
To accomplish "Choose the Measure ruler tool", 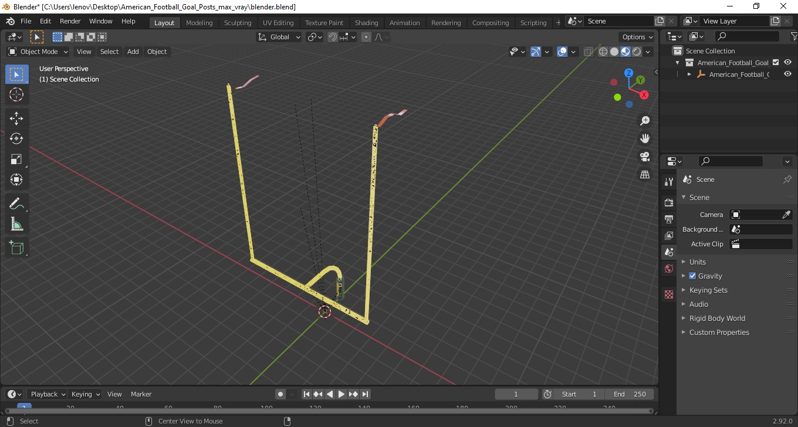I will coord(16,224).
